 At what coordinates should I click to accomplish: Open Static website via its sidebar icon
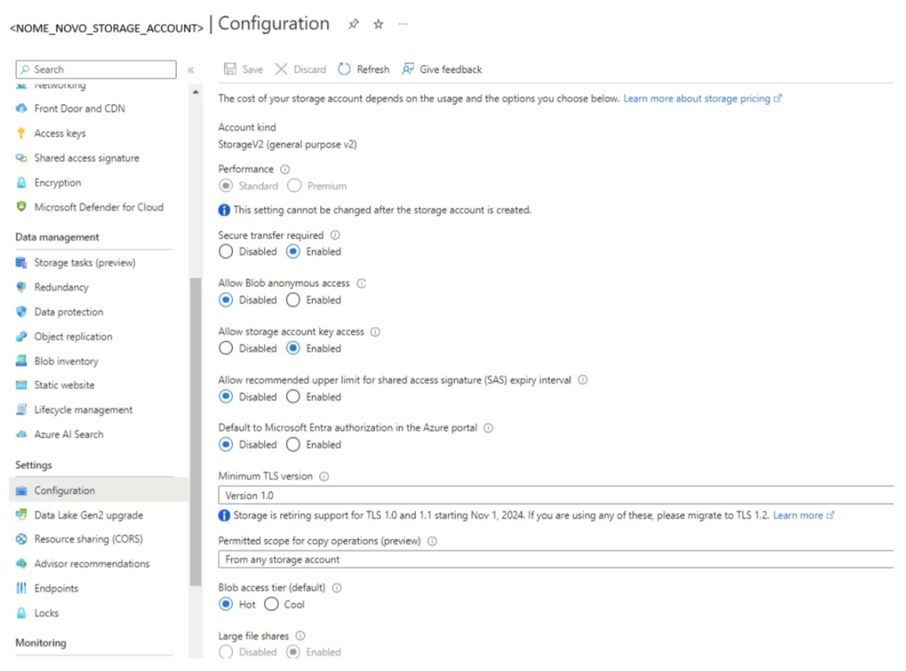(22, 385)
